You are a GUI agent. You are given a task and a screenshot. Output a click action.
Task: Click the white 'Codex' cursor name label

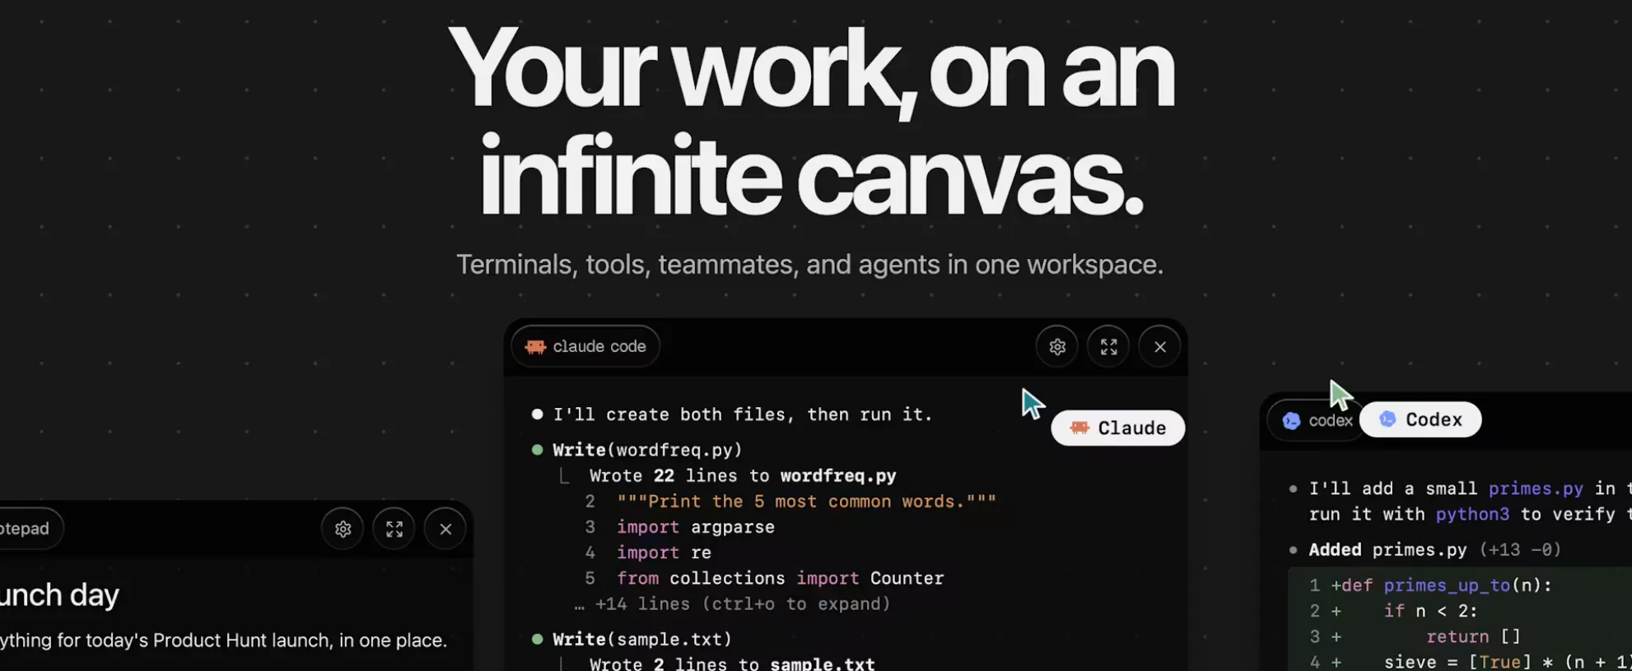[x=1420, y=419]
